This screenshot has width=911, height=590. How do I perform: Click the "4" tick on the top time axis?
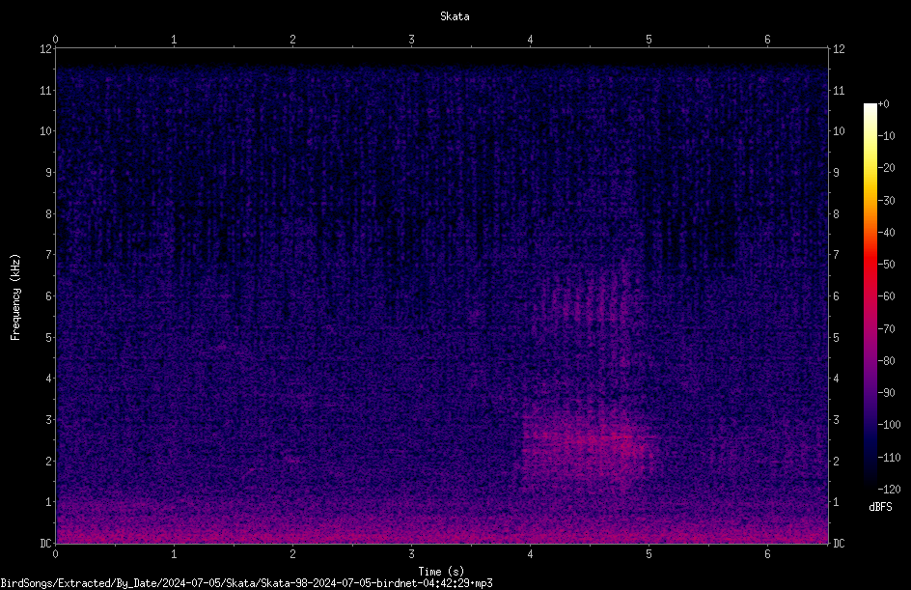click(x=530, y=40)
